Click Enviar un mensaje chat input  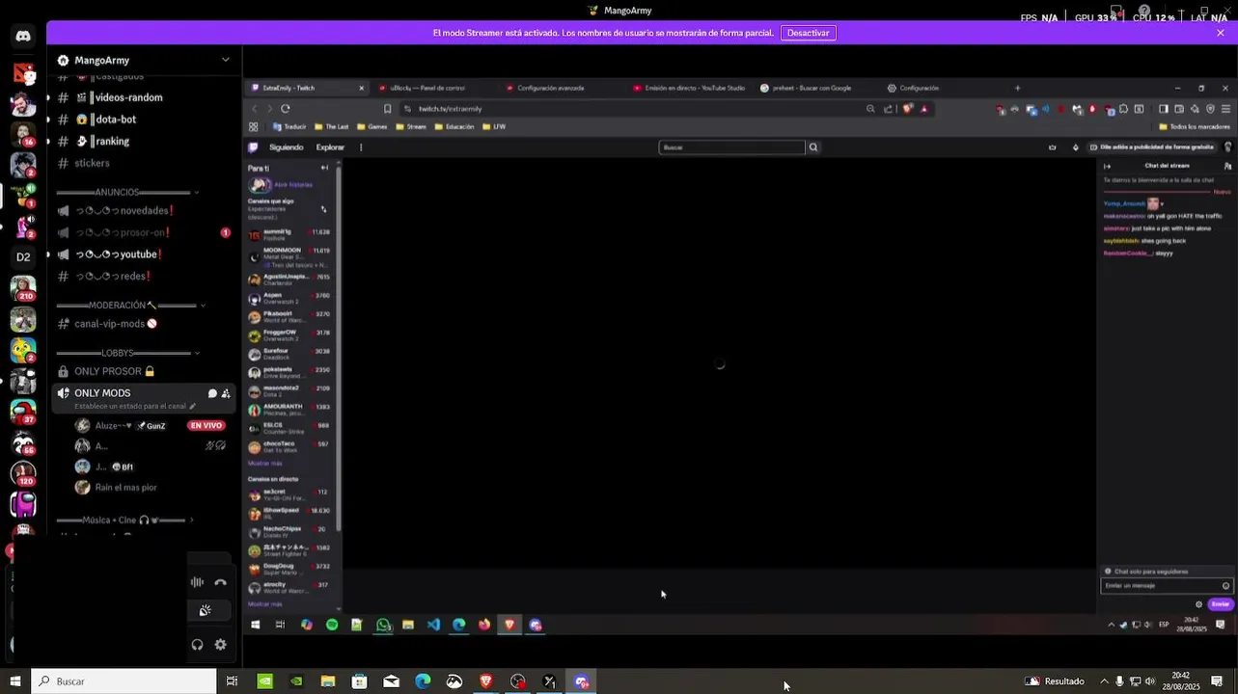point(1167,585)
